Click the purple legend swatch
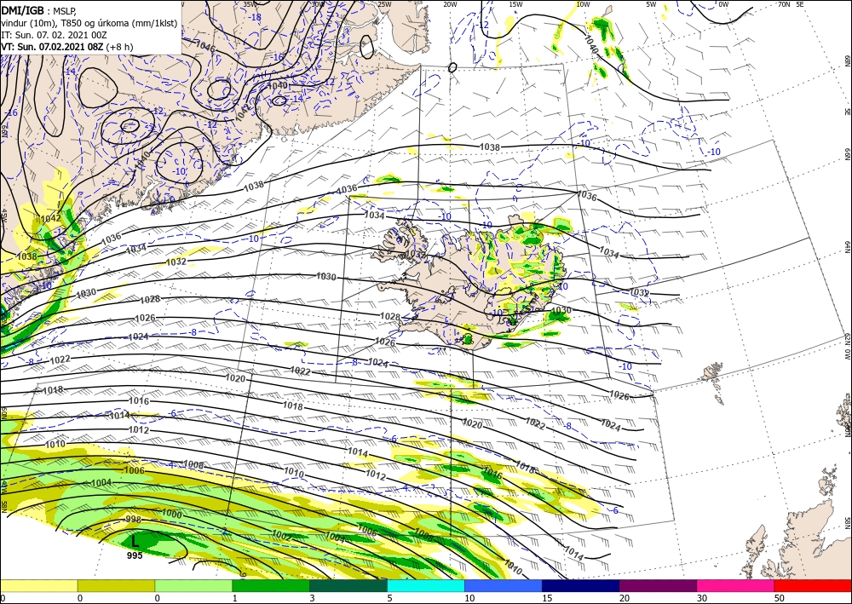This screenshot has height=604, width=852. 658,585
